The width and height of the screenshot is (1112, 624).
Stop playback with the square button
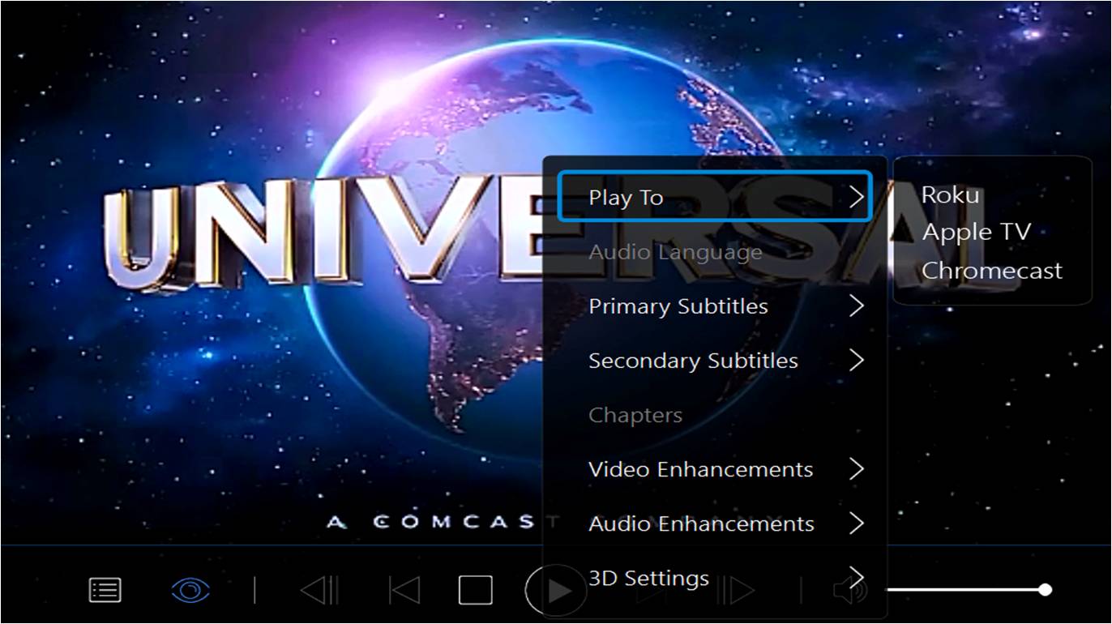click(475, 590)
